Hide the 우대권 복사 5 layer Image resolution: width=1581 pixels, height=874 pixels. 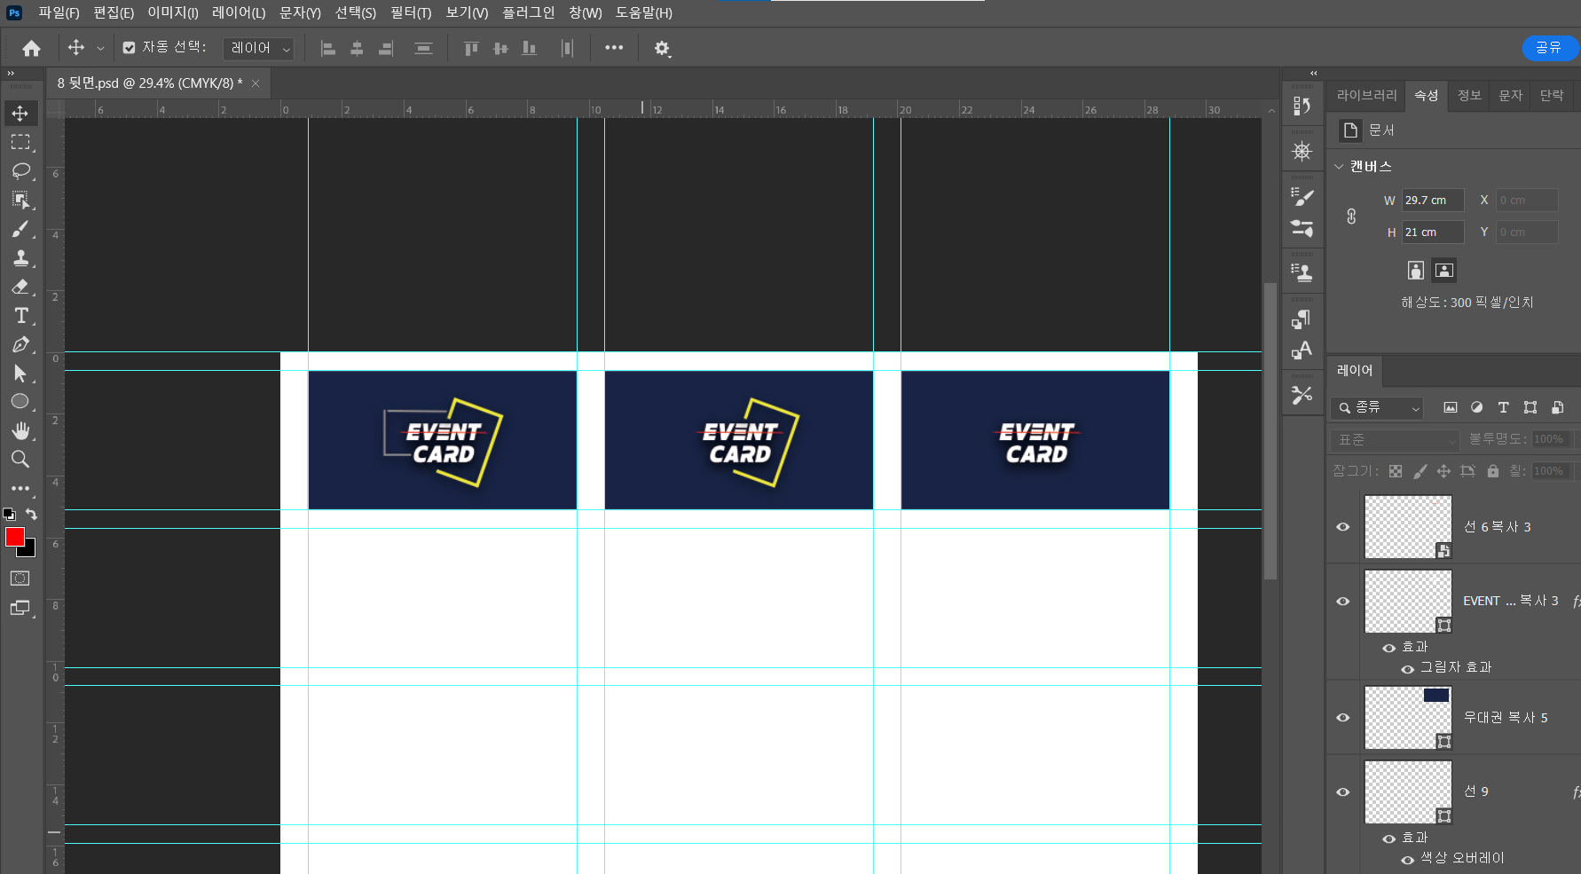point(1343,718)
